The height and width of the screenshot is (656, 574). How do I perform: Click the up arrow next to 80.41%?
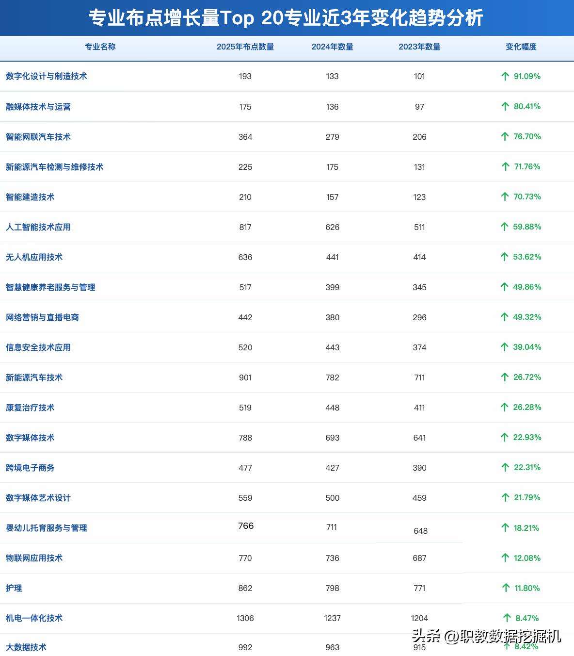(x=505, y=106)
